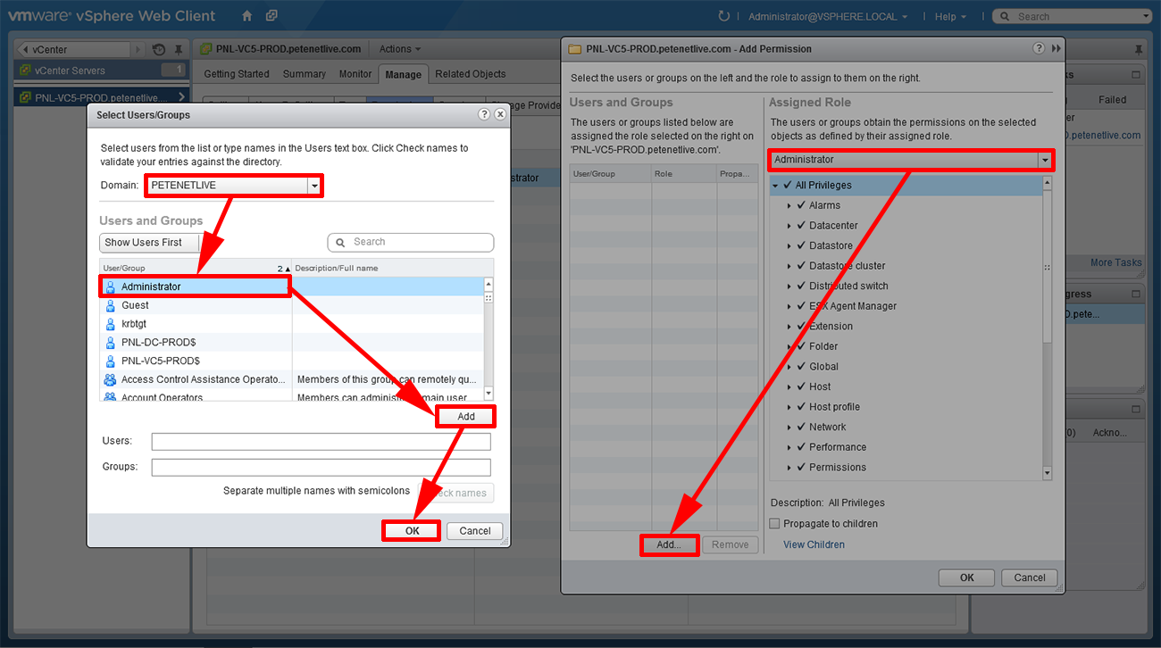
Task: Toggle the Network privilege checkmark
Action: coord(801,427)
